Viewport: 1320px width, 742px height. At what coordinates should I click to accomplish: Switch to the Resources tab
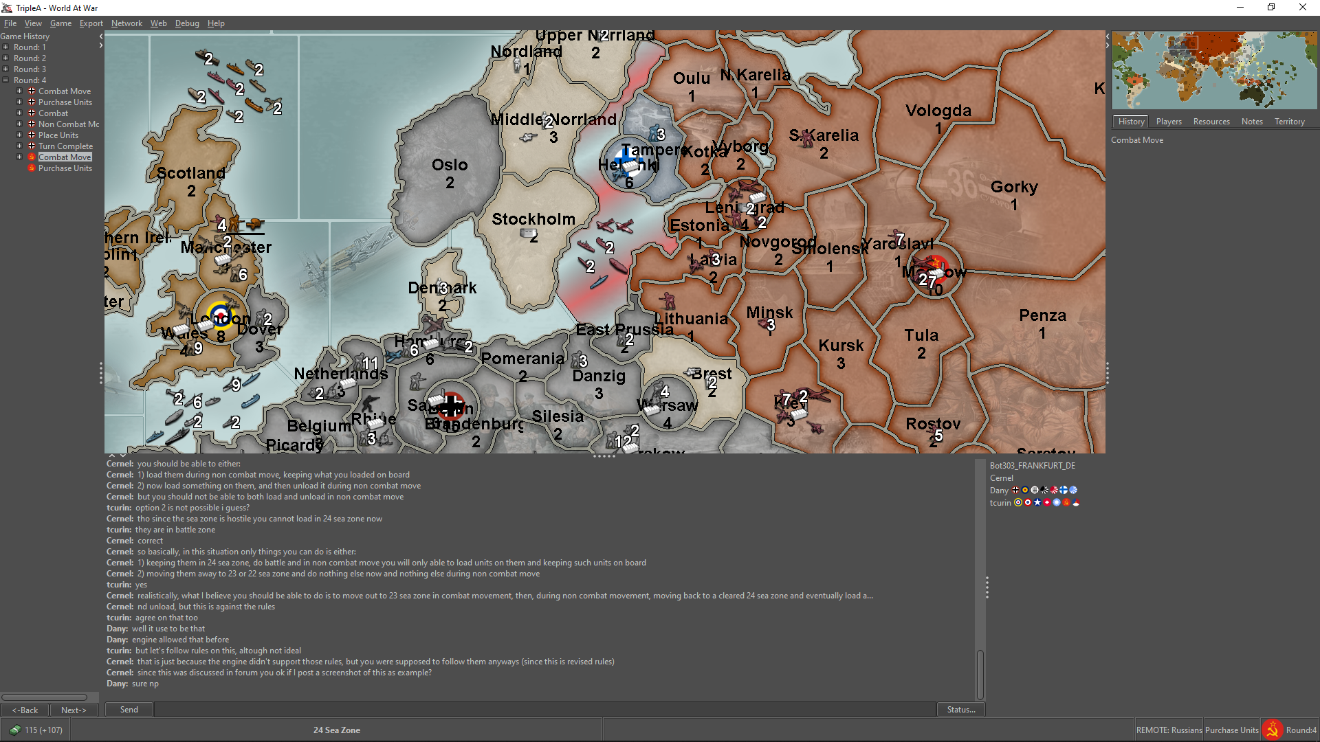(1211, 122)
